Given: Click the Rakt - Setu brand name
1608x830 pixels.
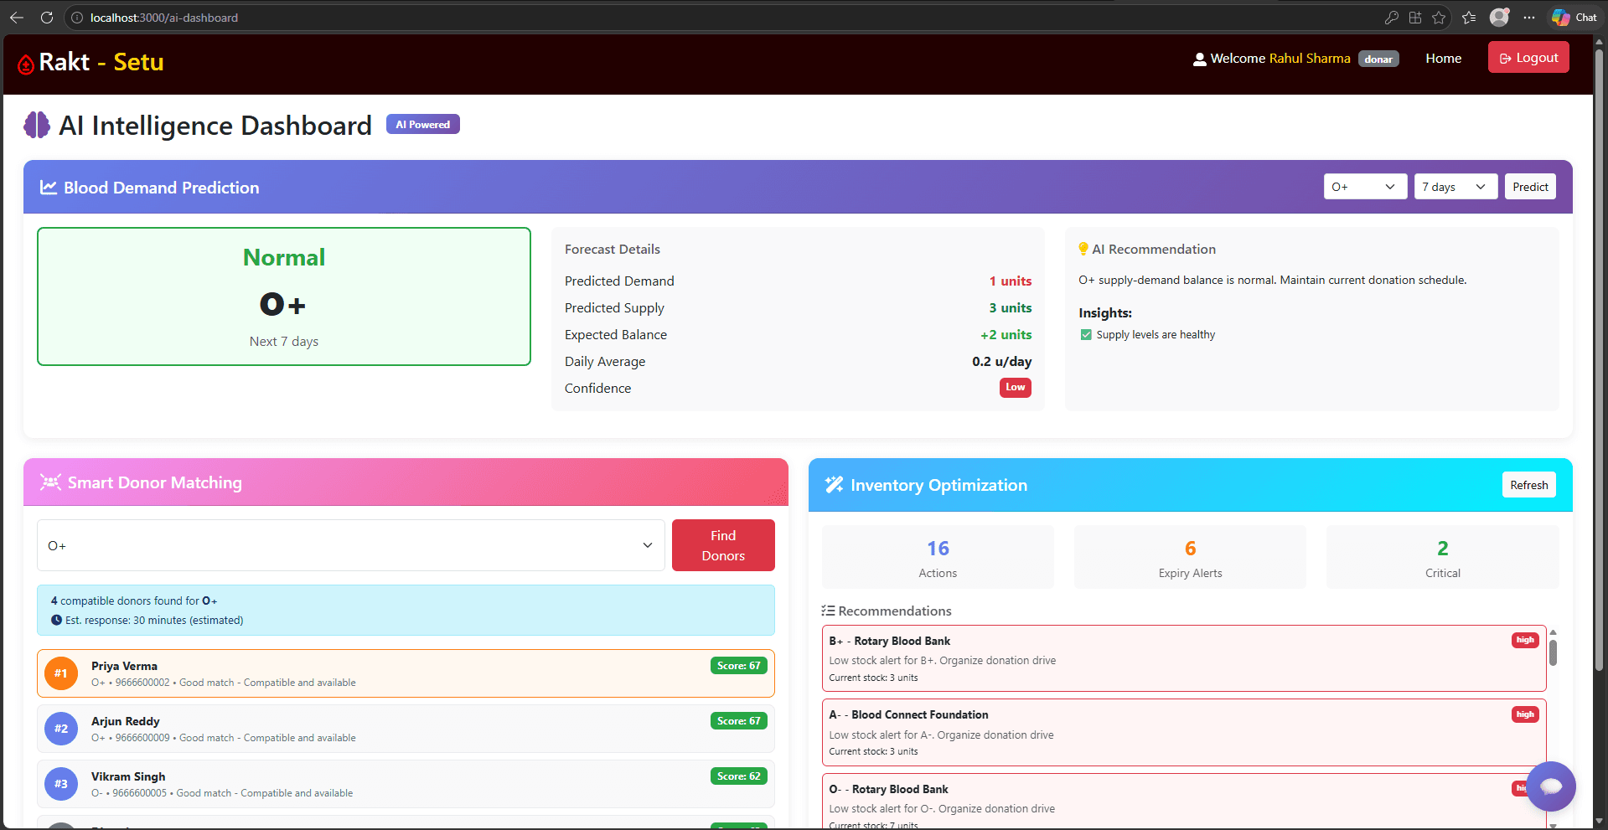Looking at the screenshot, I should pyautogui.click(x=101, y=62).
